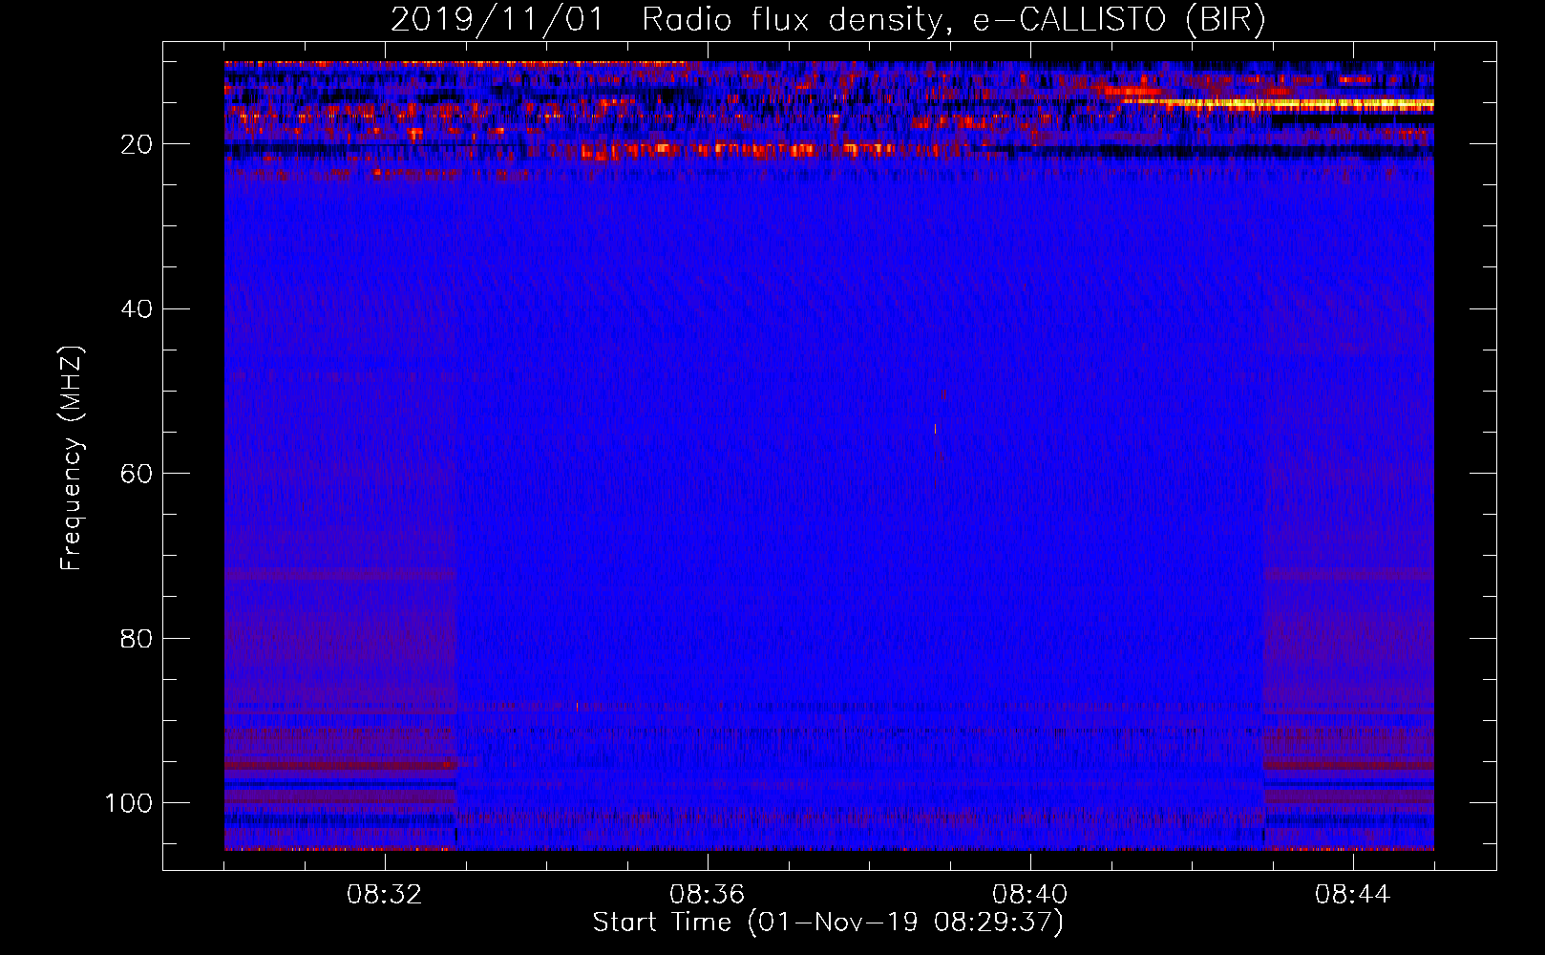
Task: Click the 60 MHz frequency tick label
Action: [137, 474]
